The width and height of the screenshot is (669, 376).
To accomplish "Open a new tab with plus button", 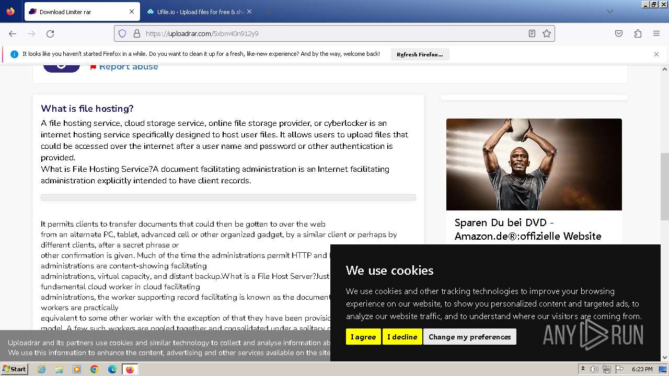I will pos(269,11).
